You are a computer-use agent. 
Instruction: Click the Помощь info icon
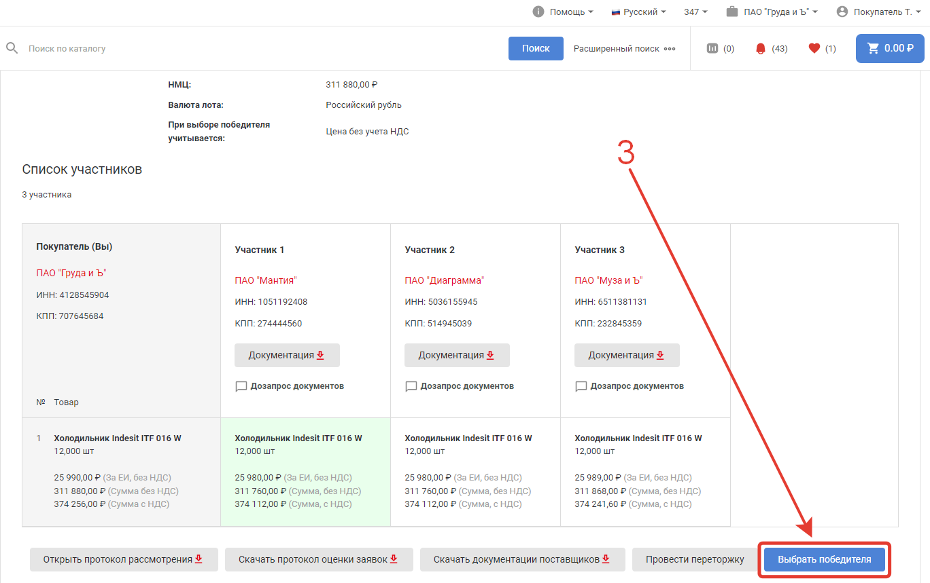coord(538,12)
